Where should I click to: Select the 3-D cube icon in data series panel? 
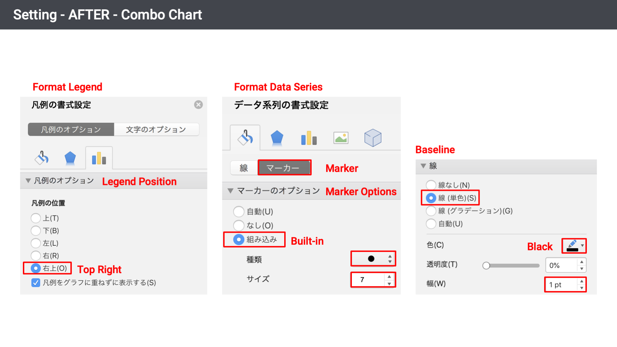click(373, 138)
